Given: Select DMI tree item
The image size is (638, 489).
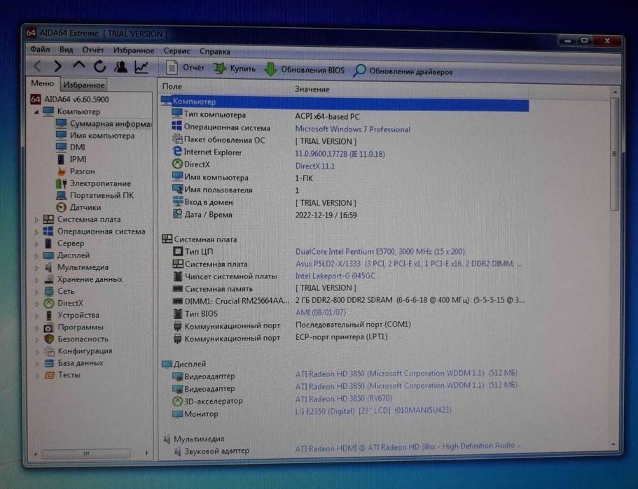Looking at the screenshot, I should [71, 147].
